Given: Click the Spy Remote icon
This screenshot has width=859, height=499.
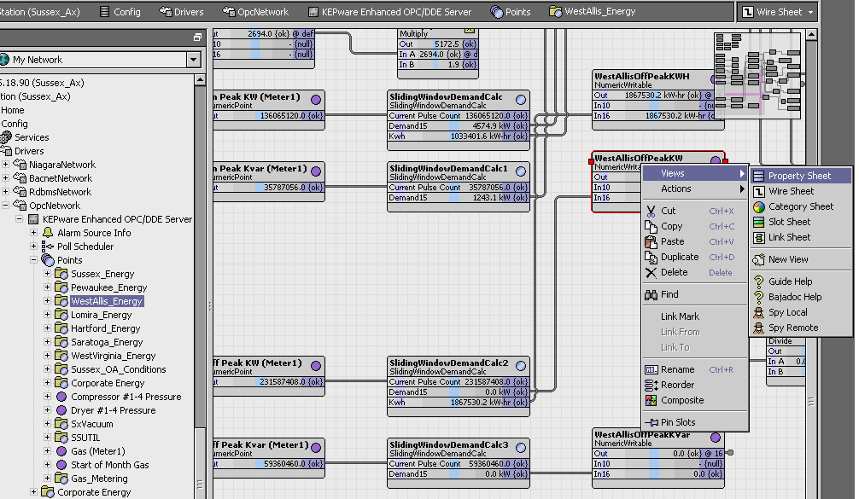Looking at the screenshot, I should click(x=759, y=328).
